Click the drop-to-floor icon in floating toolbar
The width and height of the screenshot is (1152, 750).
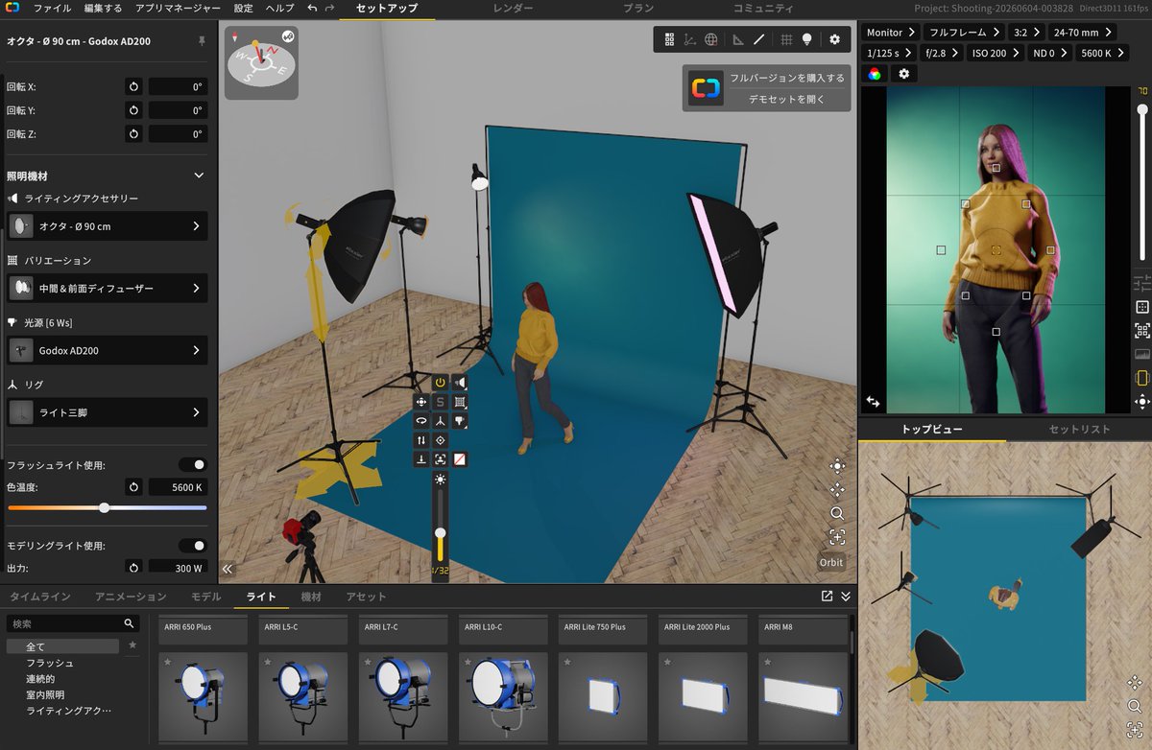(421, 459)
